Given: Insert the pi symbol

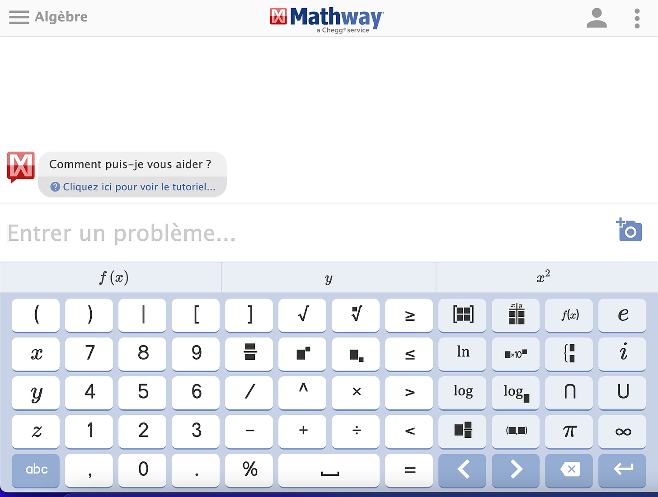Looking at the screenshot, I should pos(569,432).
